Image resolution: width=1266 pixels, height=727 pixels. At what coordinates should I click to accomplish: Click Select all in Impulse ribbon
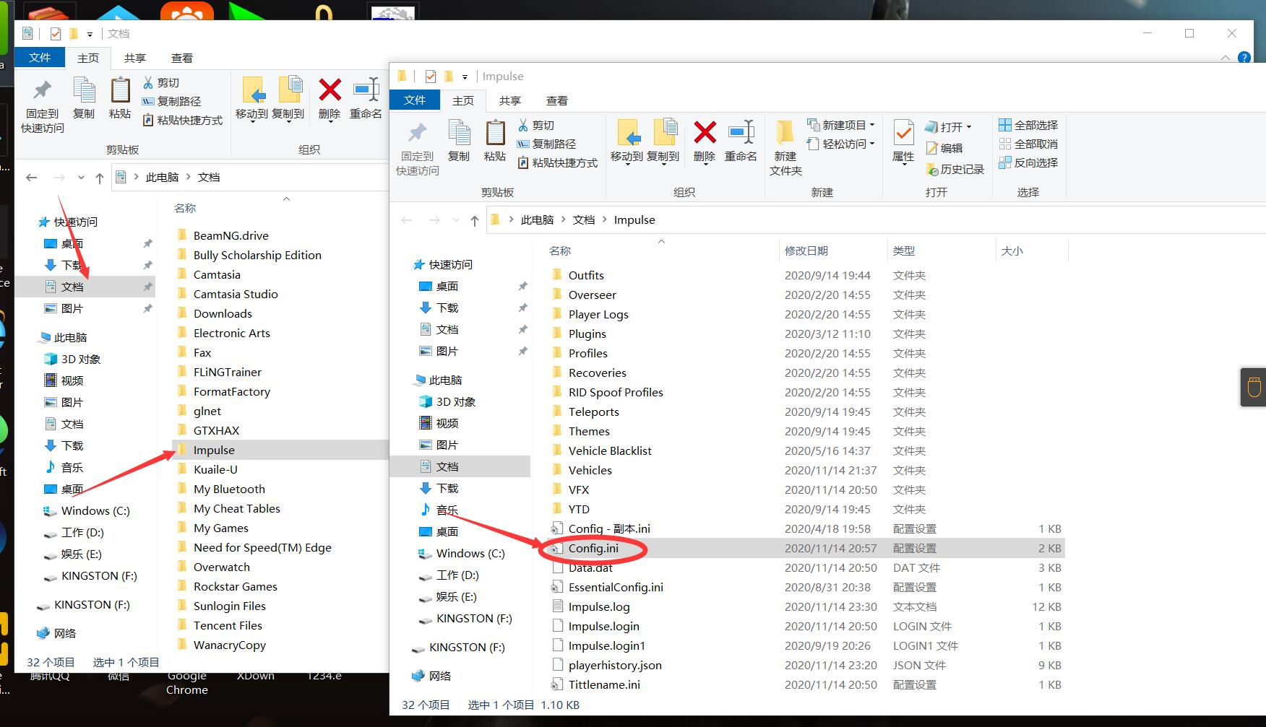point(1028,125)
